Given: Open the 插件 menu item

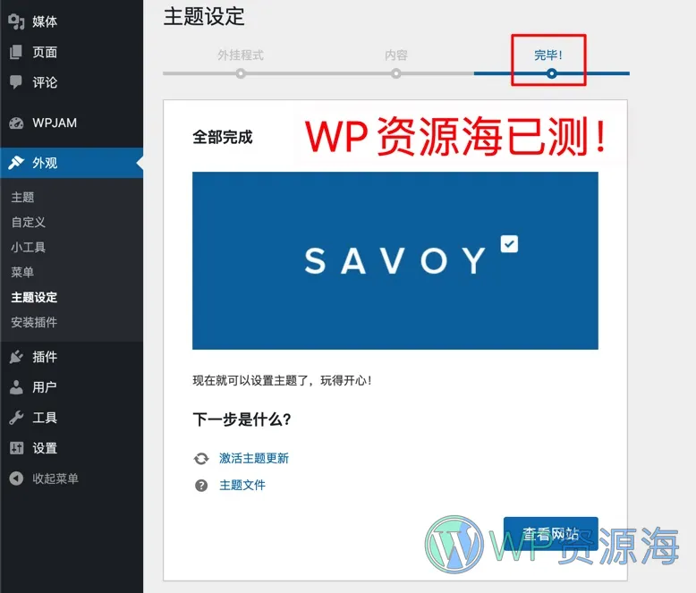Looking at the screenshot, I should click(x=72, y=357).
